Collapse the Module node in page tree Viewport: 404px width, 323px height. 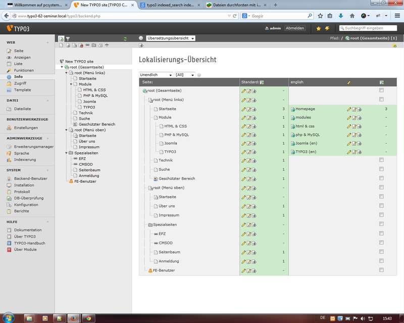point(71,84)
